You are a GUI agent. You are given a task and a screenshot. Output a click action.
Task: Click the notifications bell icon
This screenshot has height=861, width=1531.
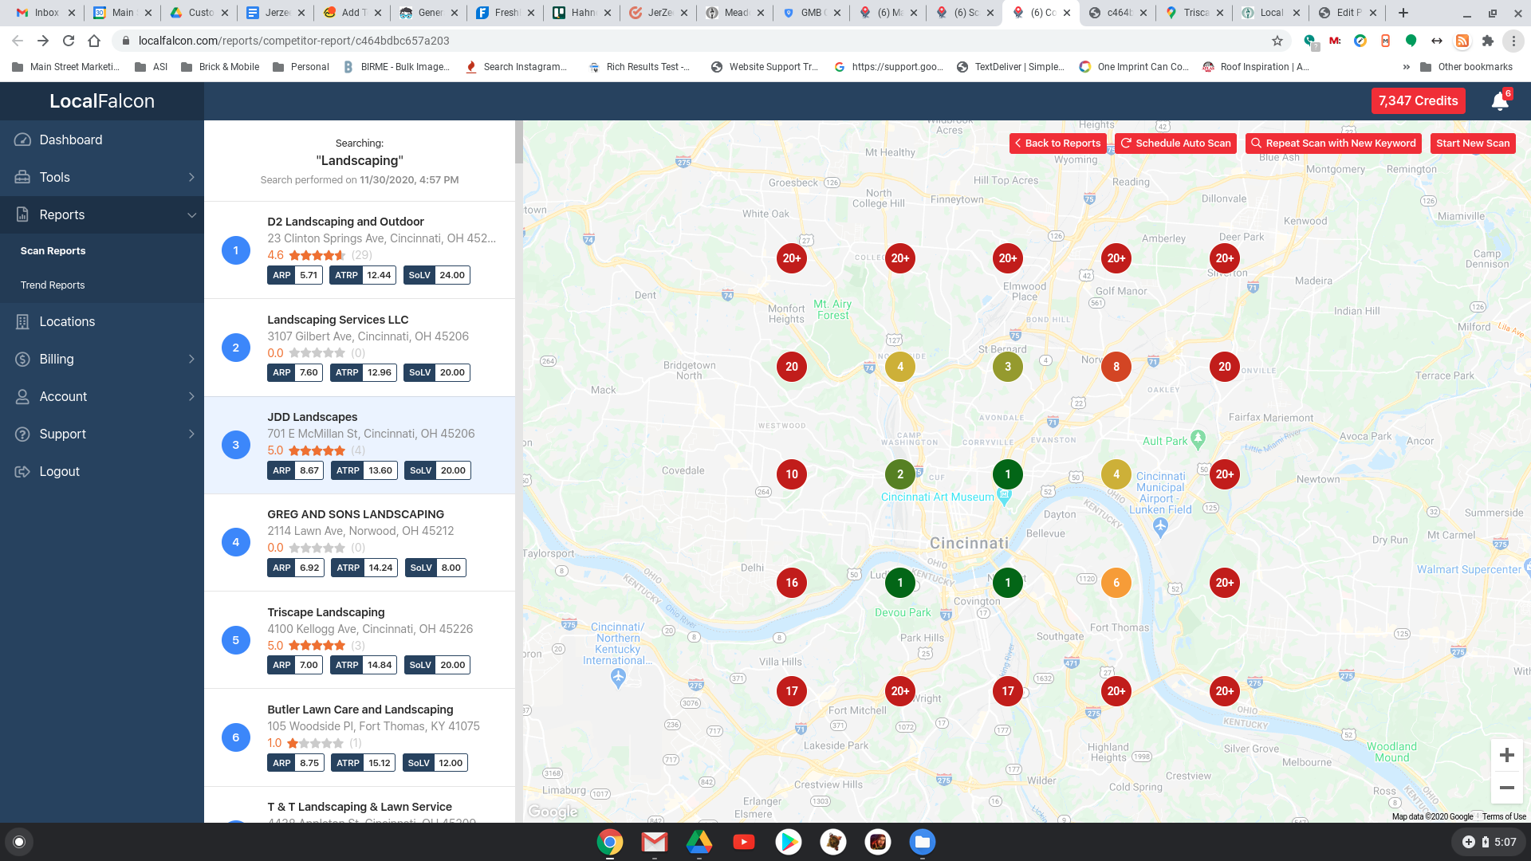coord(1499,101)
